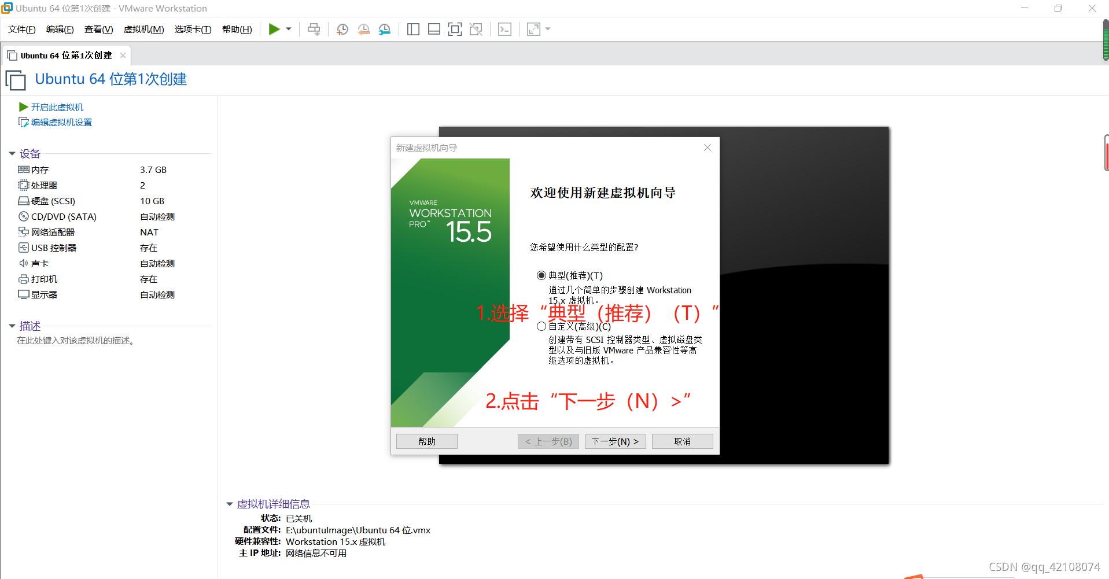This screenshot has width=1109, height=579.
Task: Collapse the 设备 section
Action: [12, 154]
